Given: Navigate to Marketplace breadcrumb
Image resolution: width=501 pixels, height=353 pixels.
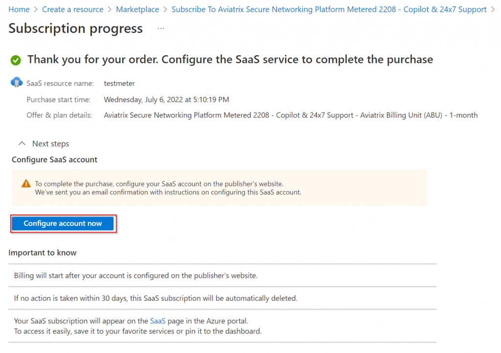Looking at the screenshot, I should tap(137, 10).
